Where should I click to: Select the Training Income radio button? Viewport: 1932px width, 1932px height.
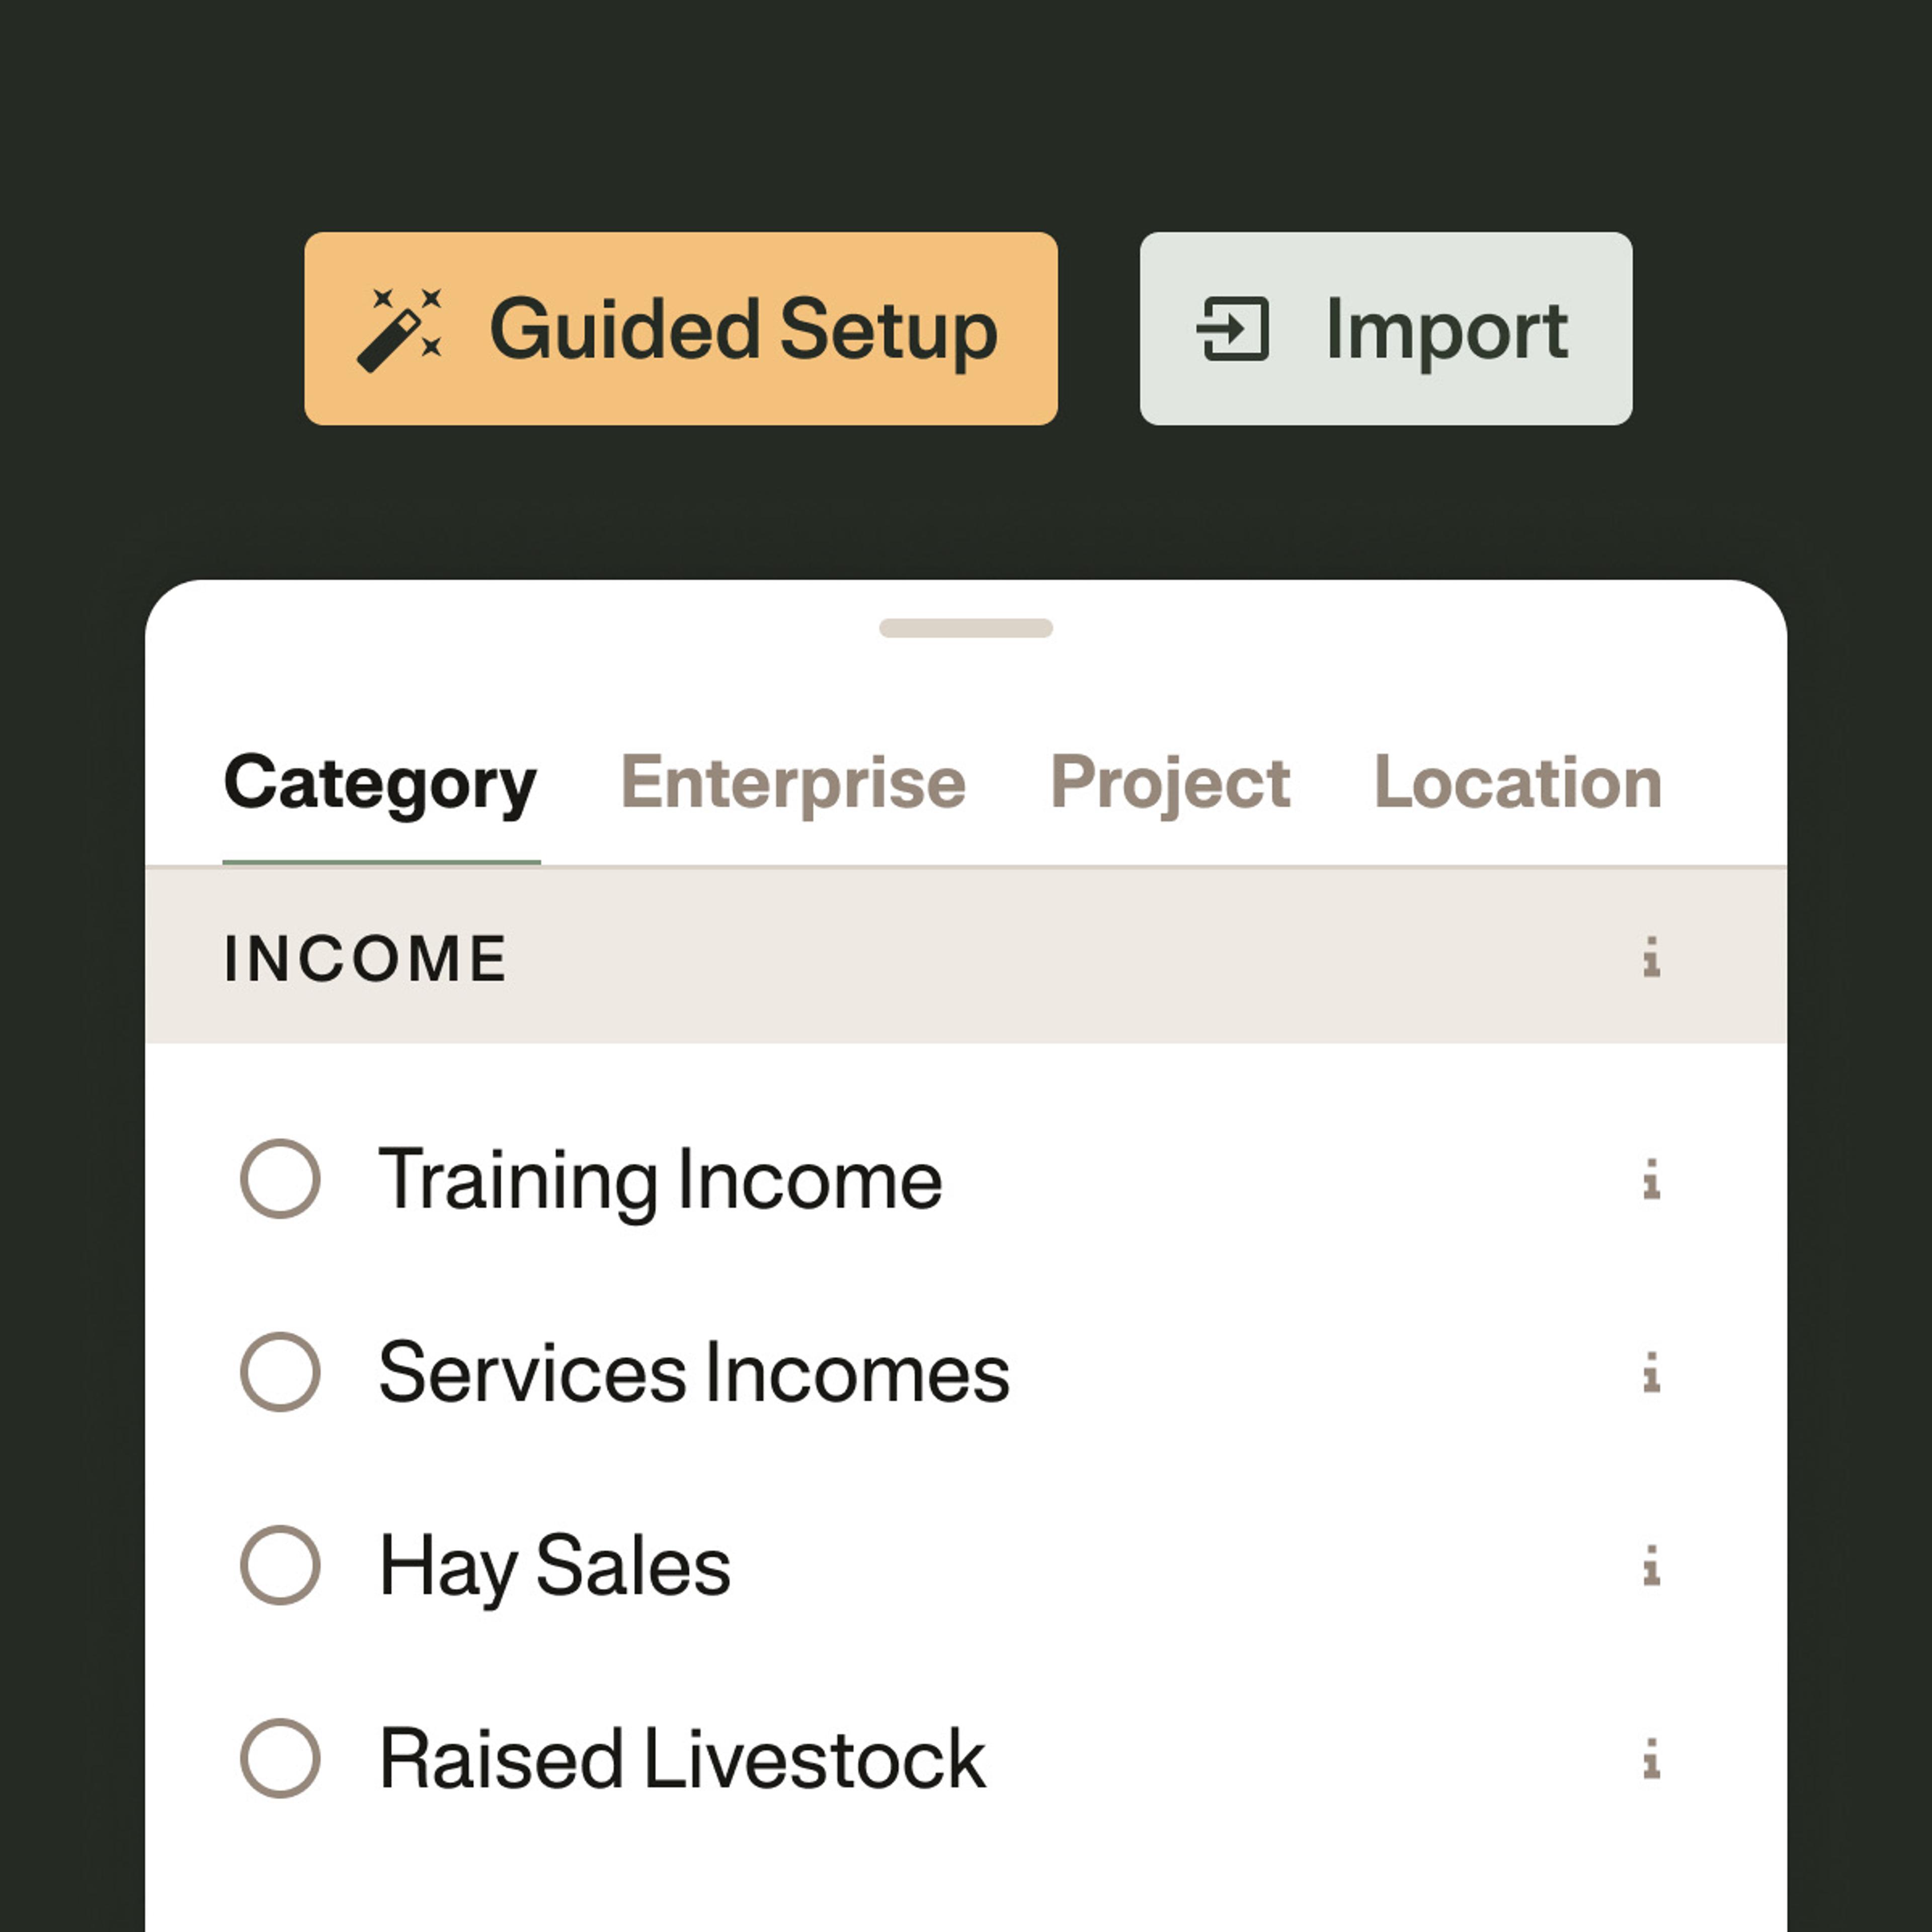click(281, 1179)
